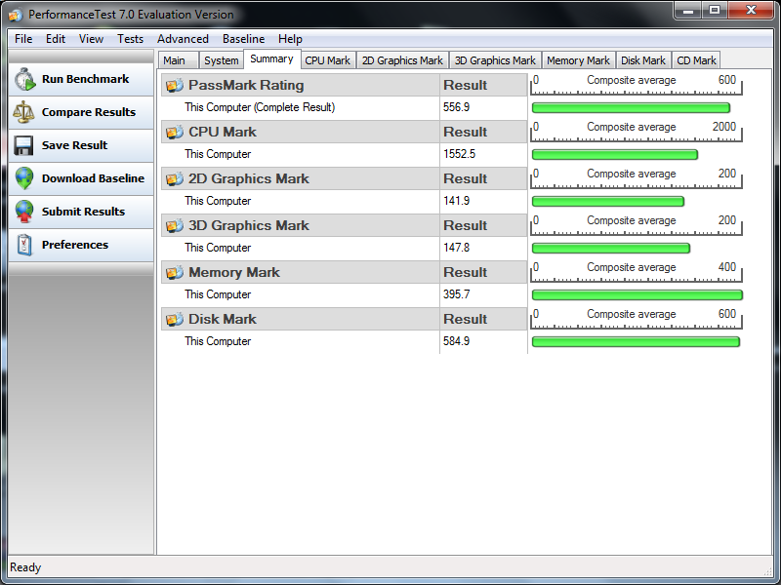Open the Baseline menu
The width and height of the screenshot is (781, 585).
click(243, 39)
